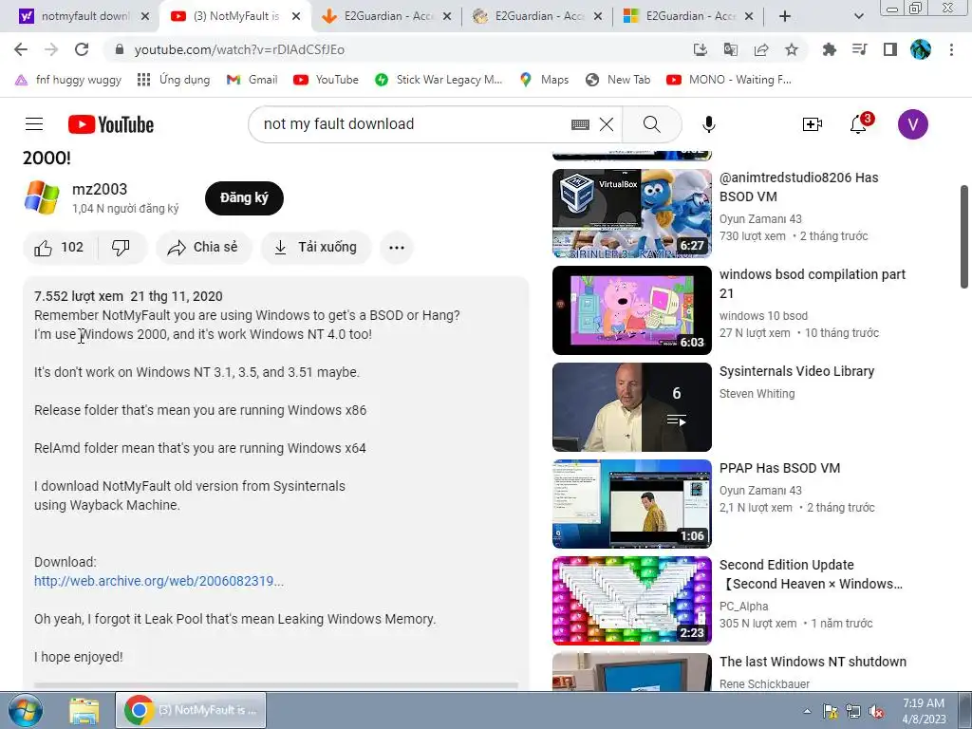Clear the search query with X
This screenshot has height=729, width=972.
click(x=607, y=124)
